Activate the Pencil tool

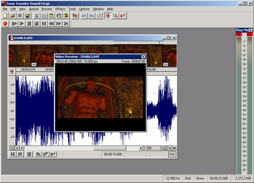point(123,16)
